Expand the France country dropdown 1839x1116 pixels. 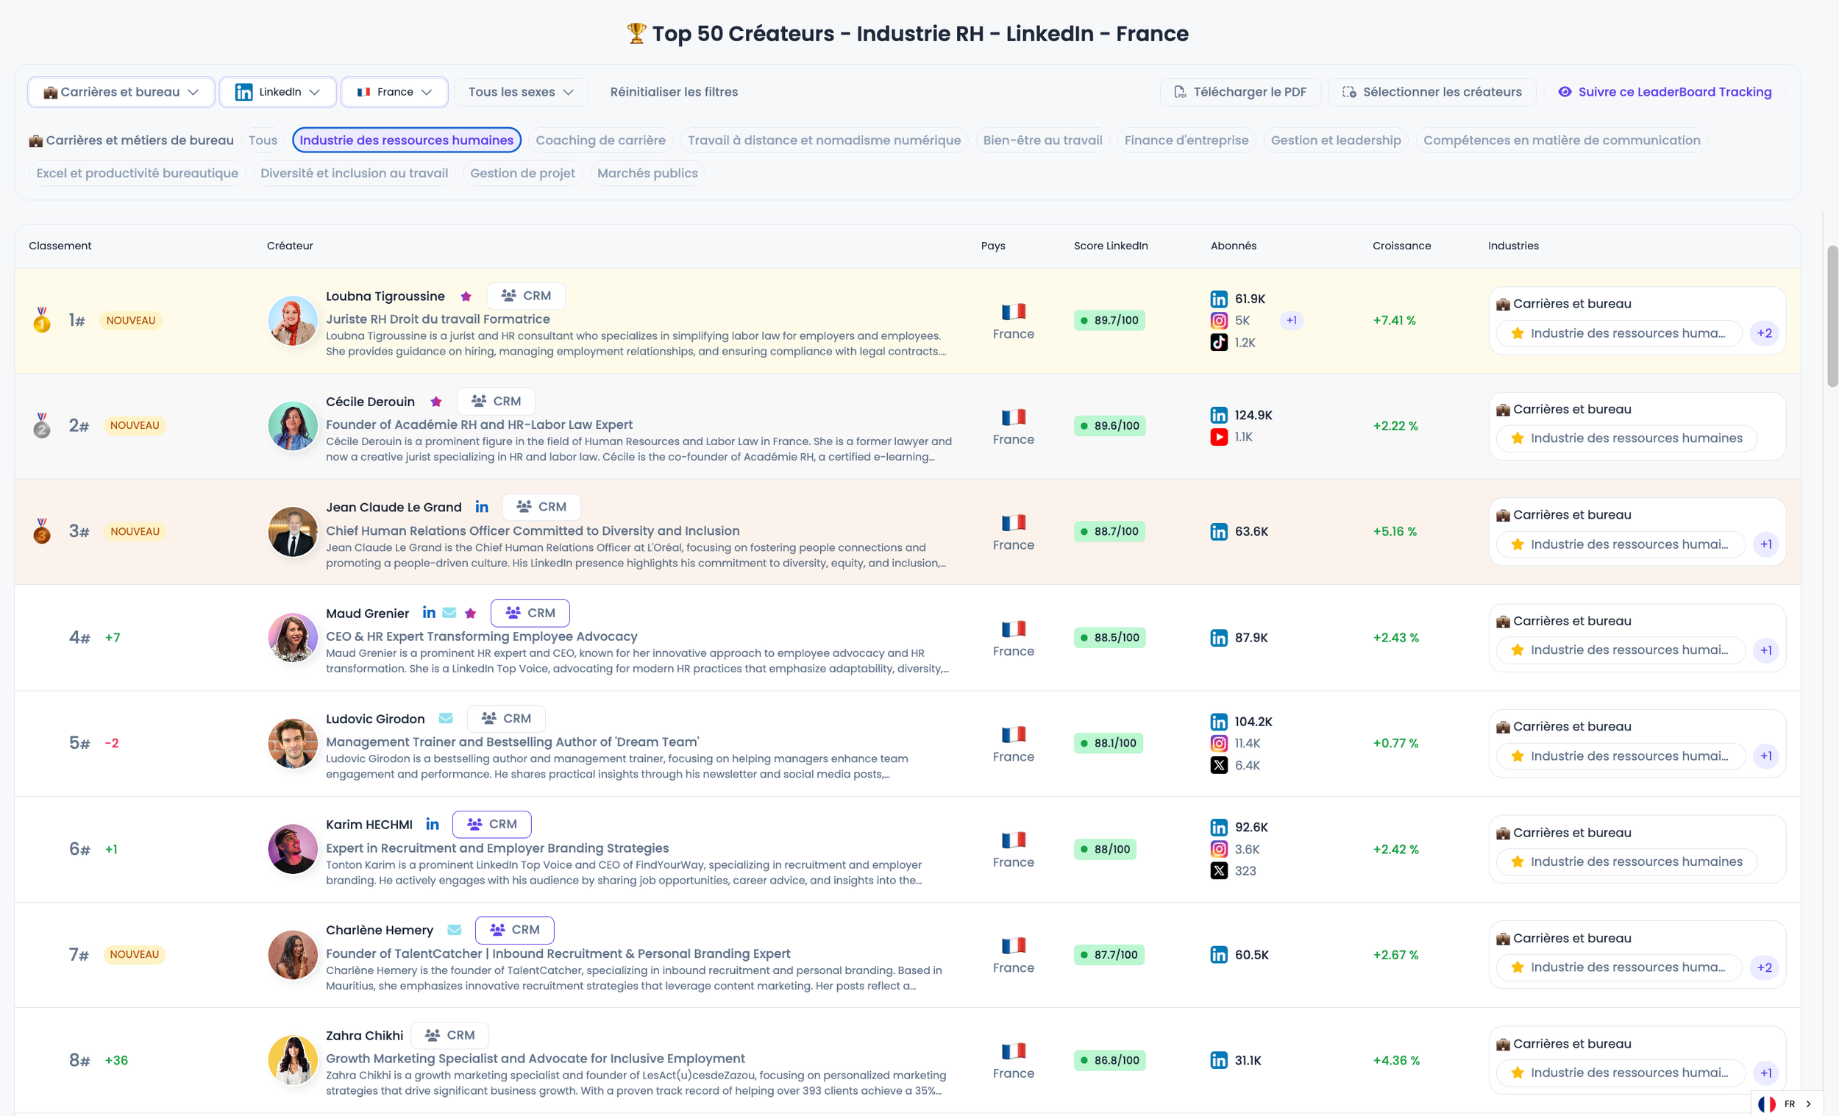(394, 92)
